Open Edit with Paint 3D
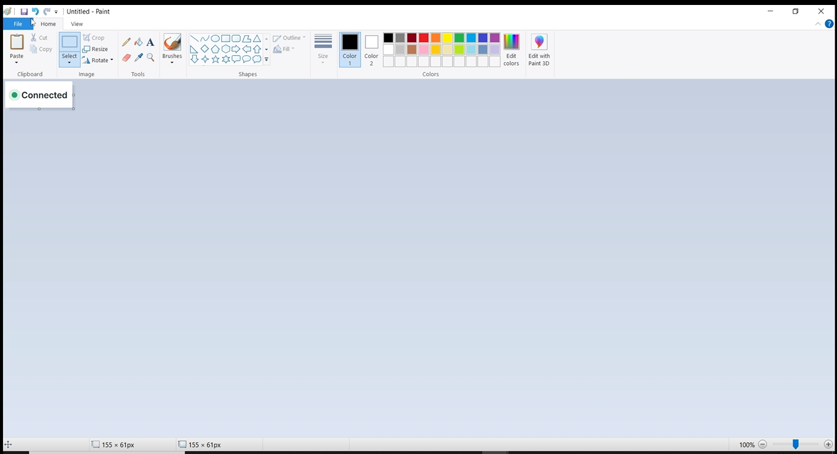This screenshot has width=837, height=454. (x=539, y=50)
